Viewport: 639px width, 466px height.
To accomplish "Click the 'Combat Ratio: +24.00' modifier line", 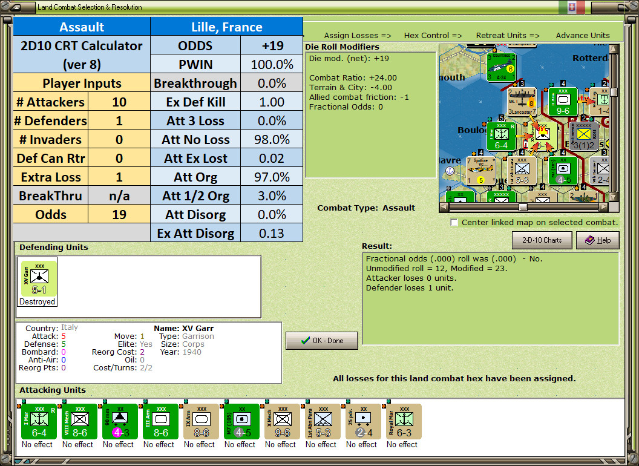I will pos(353,78).
